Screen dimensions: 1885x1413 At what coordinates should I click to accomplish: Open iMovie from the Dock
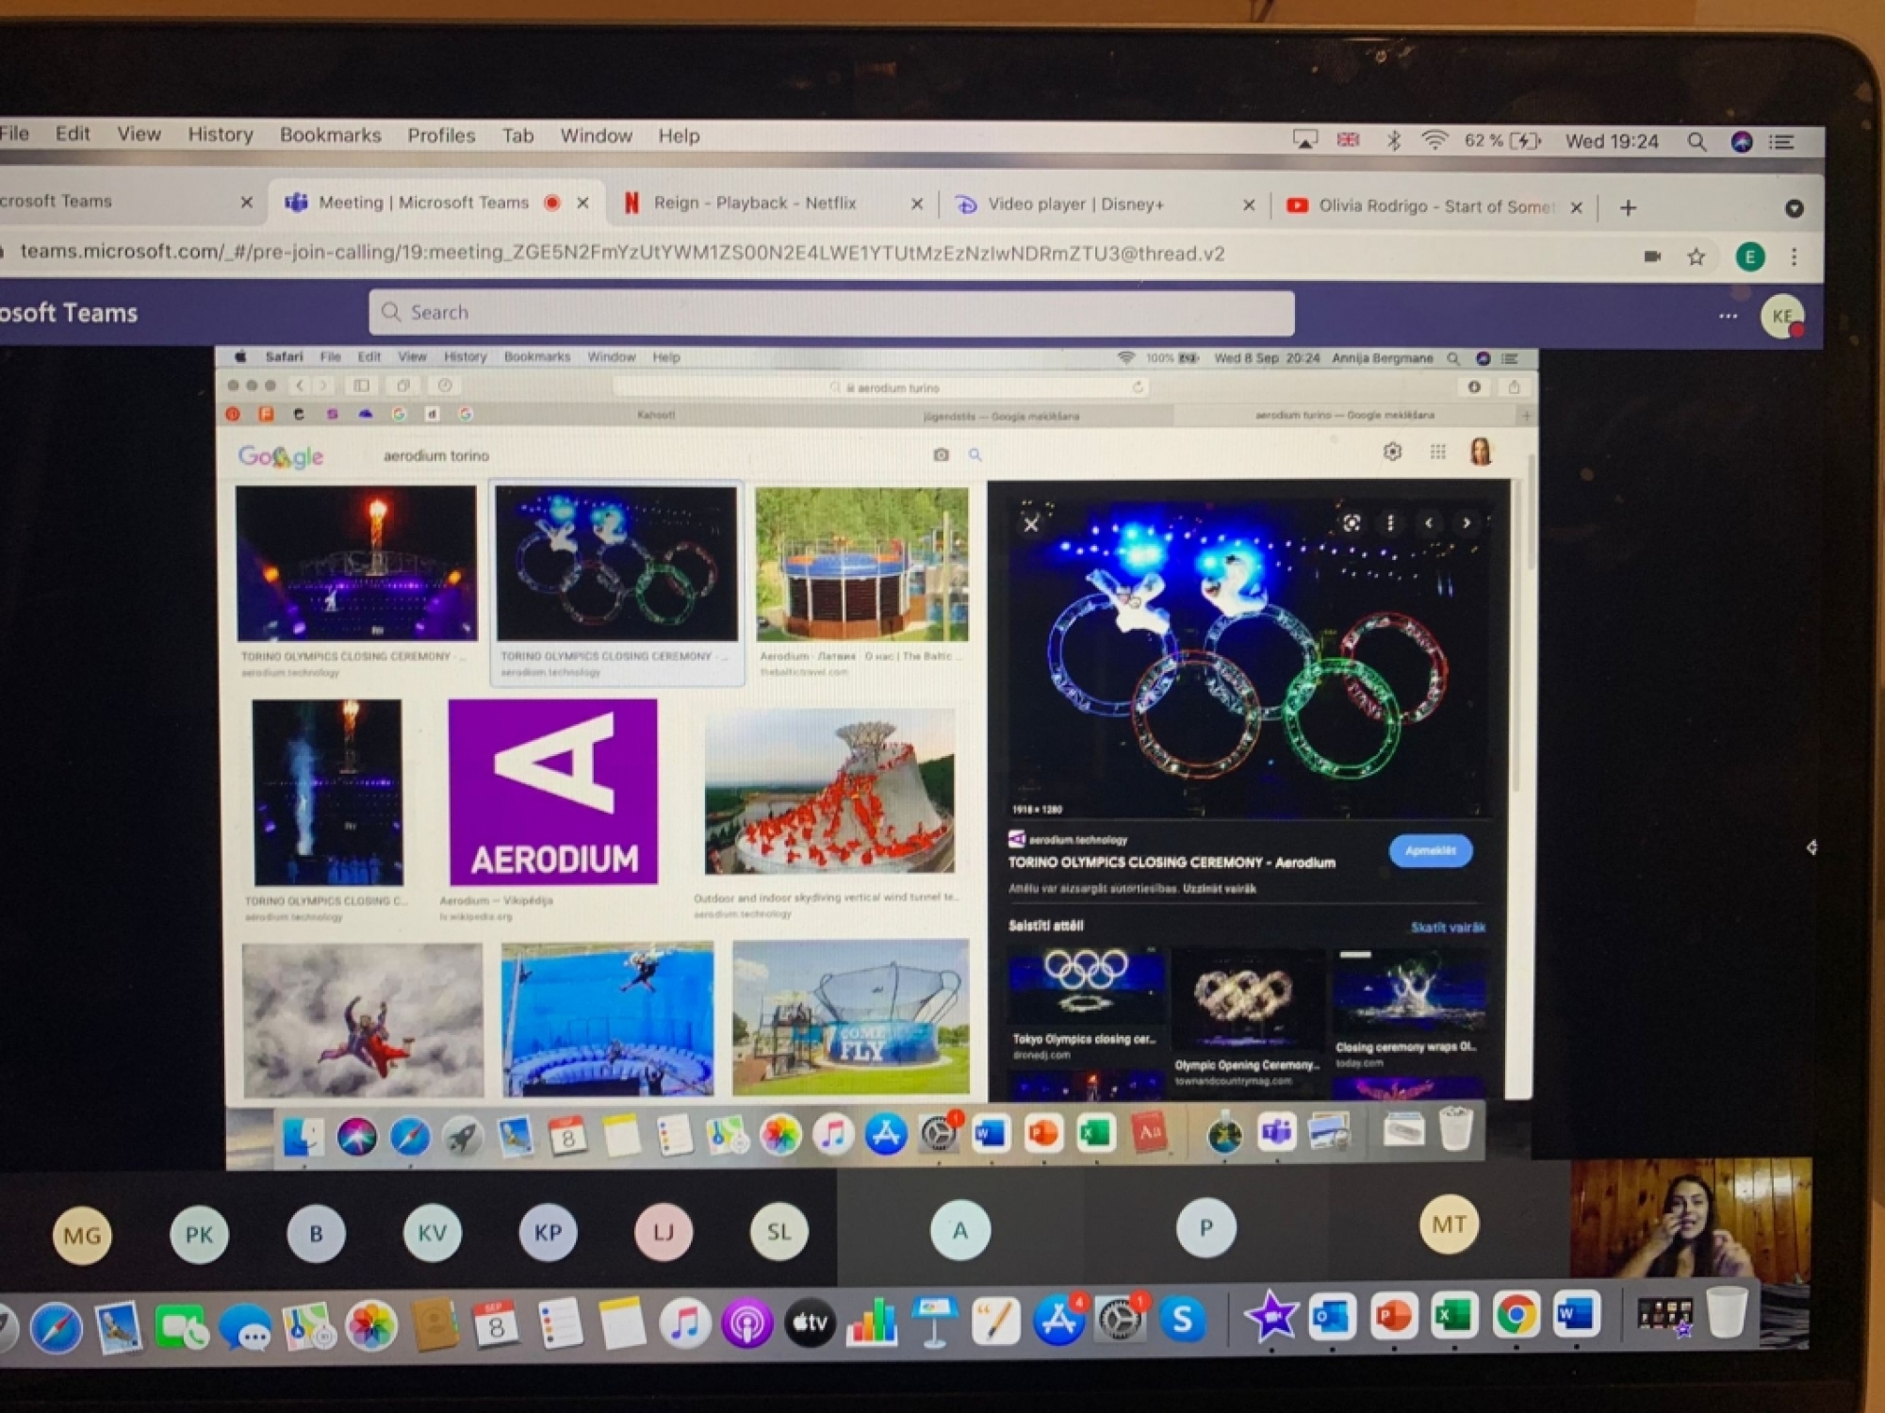[1270, 1317]
